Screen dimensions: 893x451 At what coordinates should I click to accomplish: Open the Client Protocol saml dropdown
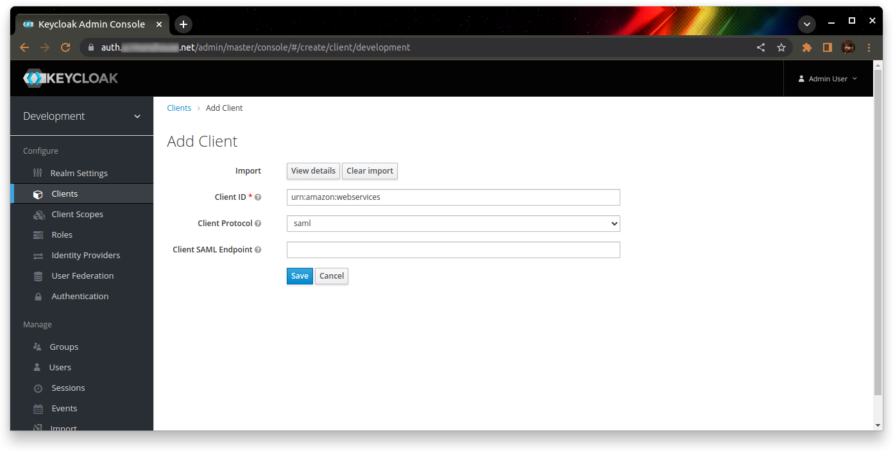coord(453,224)
